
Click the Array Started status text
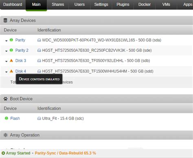pos(18,153)
